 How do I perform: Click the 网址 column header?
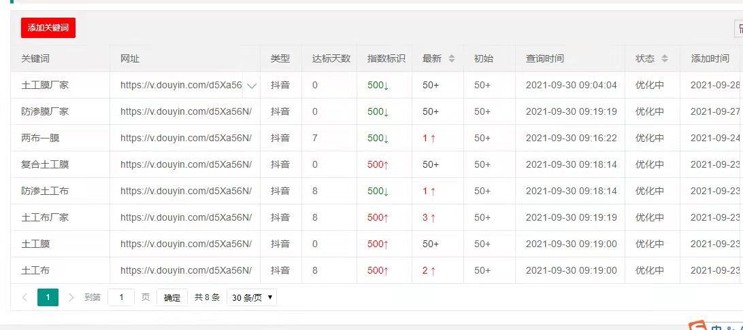coord(130,58)
